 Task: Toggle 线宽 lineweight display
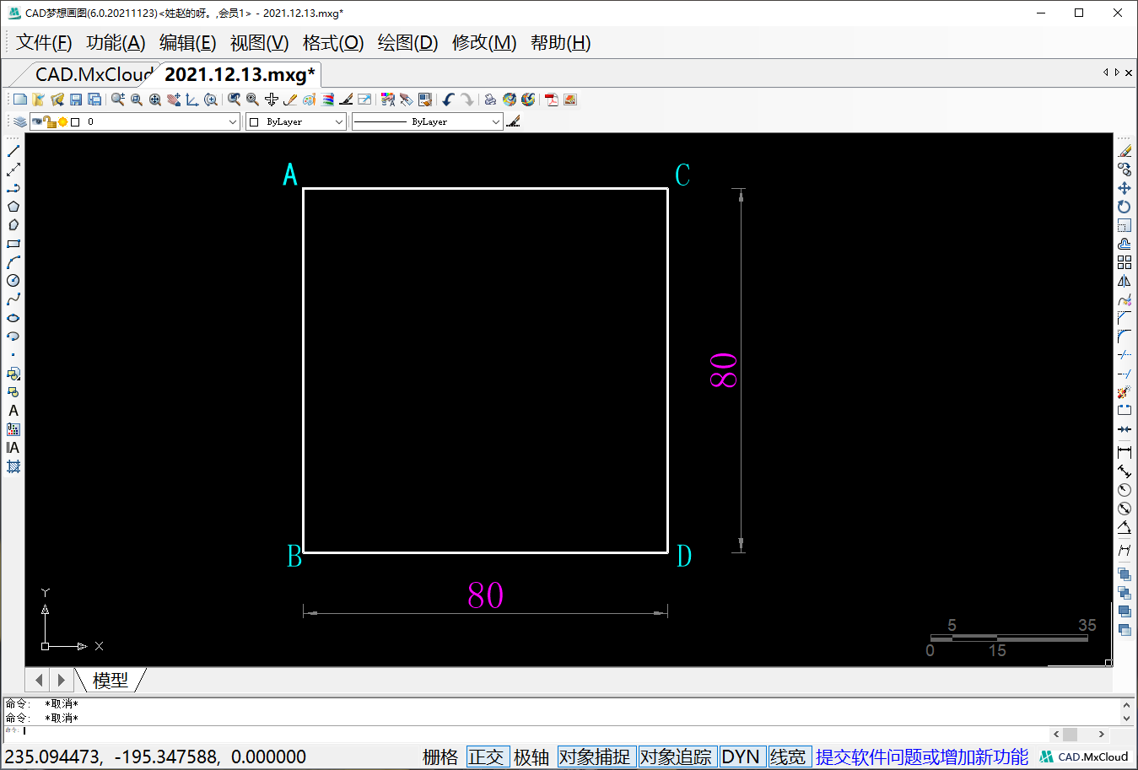point(788,757)
